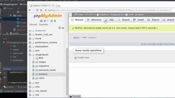
Task: Open the Structure tab
Action: pos(94,20)
